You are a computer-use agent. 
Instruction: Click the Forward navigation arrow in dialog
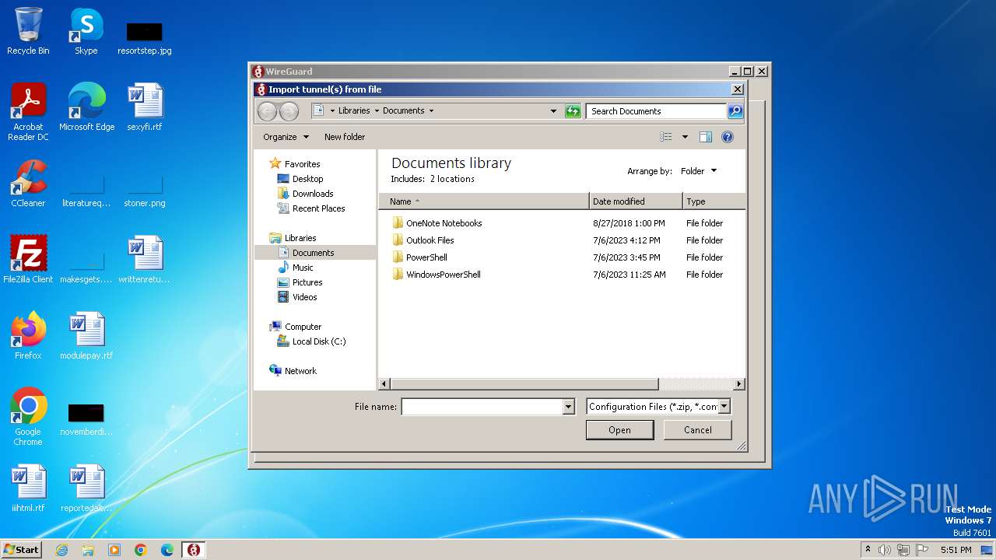pyautogui.click(x=289, y=111)
